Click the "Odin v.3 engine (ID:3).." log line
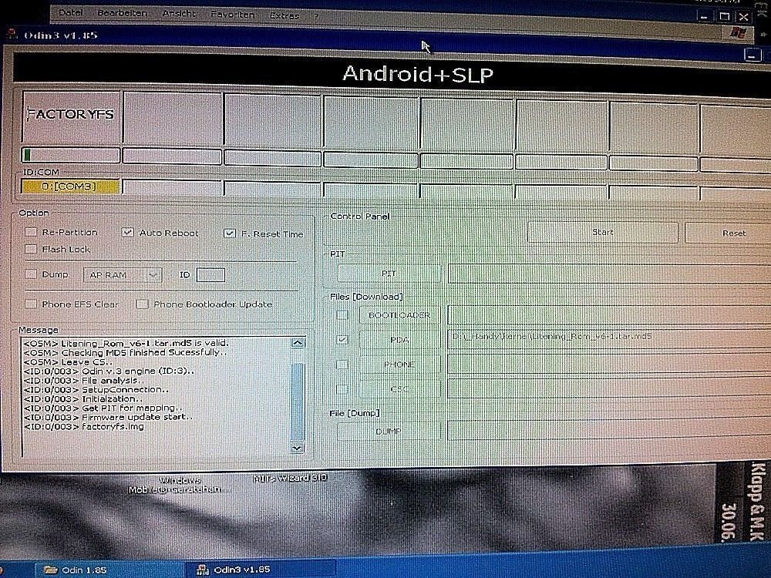 pos(109,371)
